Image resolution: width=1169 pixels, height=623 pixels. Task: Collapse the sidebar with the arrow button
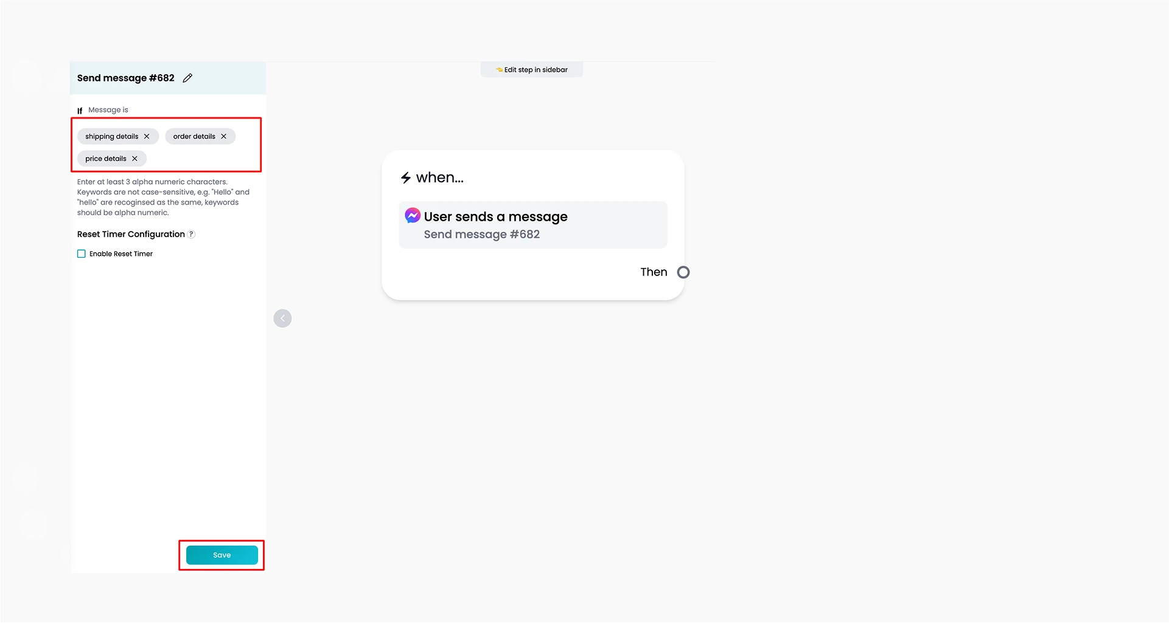282,318
